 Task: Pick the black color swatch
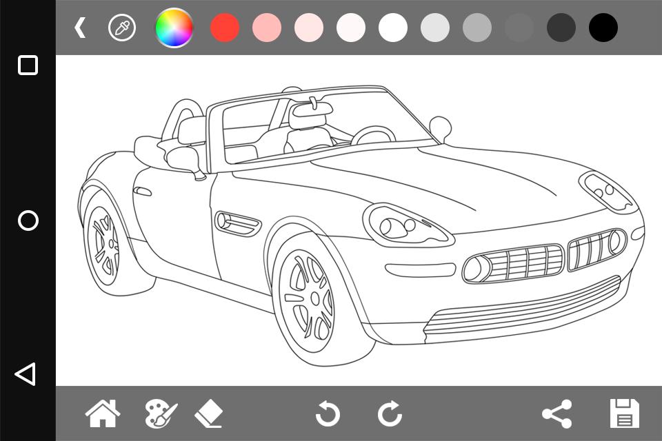603,28
